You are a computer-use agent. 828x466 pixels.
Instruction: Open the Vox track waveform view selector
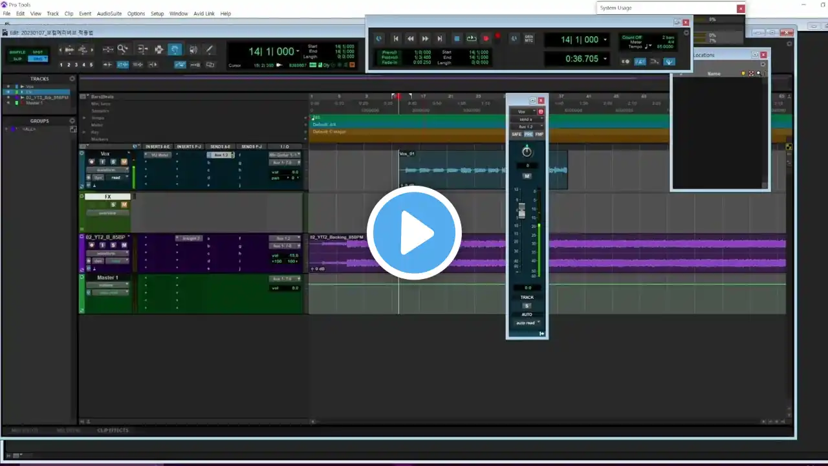pos(107,170)
